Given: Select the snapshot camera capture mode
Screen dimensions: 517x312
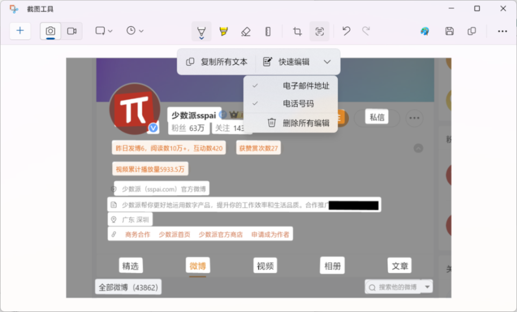Looking at the screenshot, I should click(x=50, y=31).
